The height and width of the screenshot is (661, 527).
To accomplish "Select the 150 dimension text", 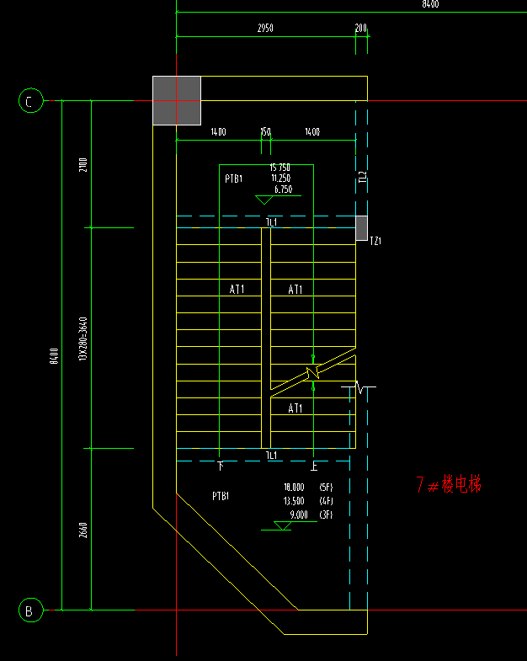I will [x=266, y=132].
